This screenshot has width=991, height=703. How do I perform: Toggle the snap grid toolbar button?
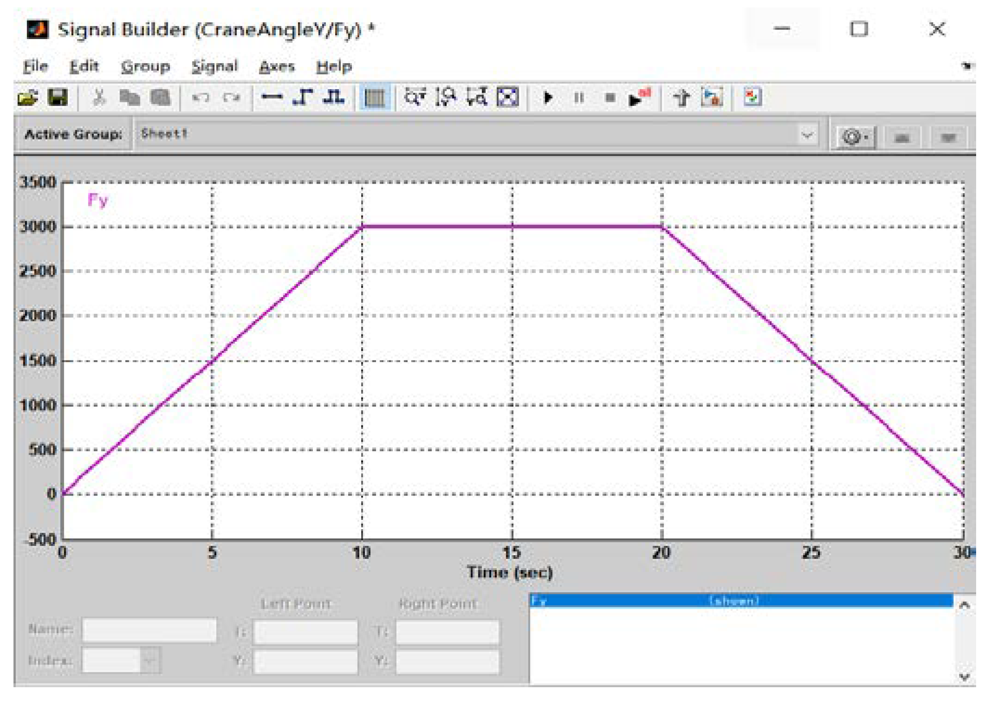(x=374, y=98)
